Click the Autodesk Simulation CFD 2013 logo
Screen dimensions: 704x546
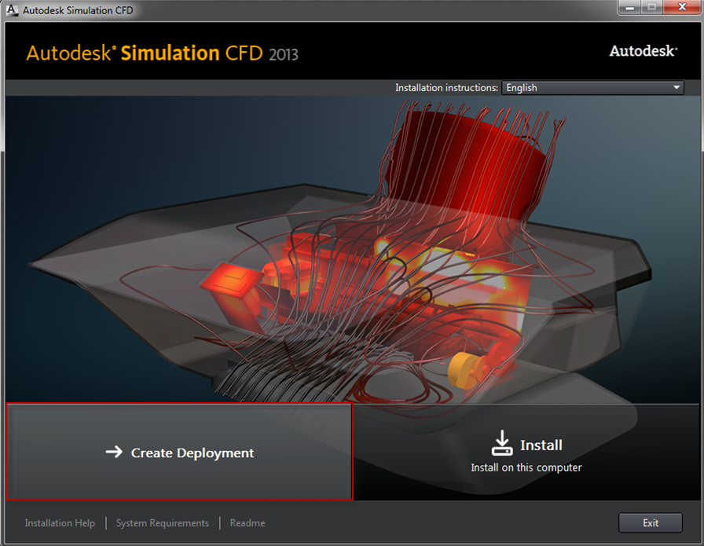162,53
